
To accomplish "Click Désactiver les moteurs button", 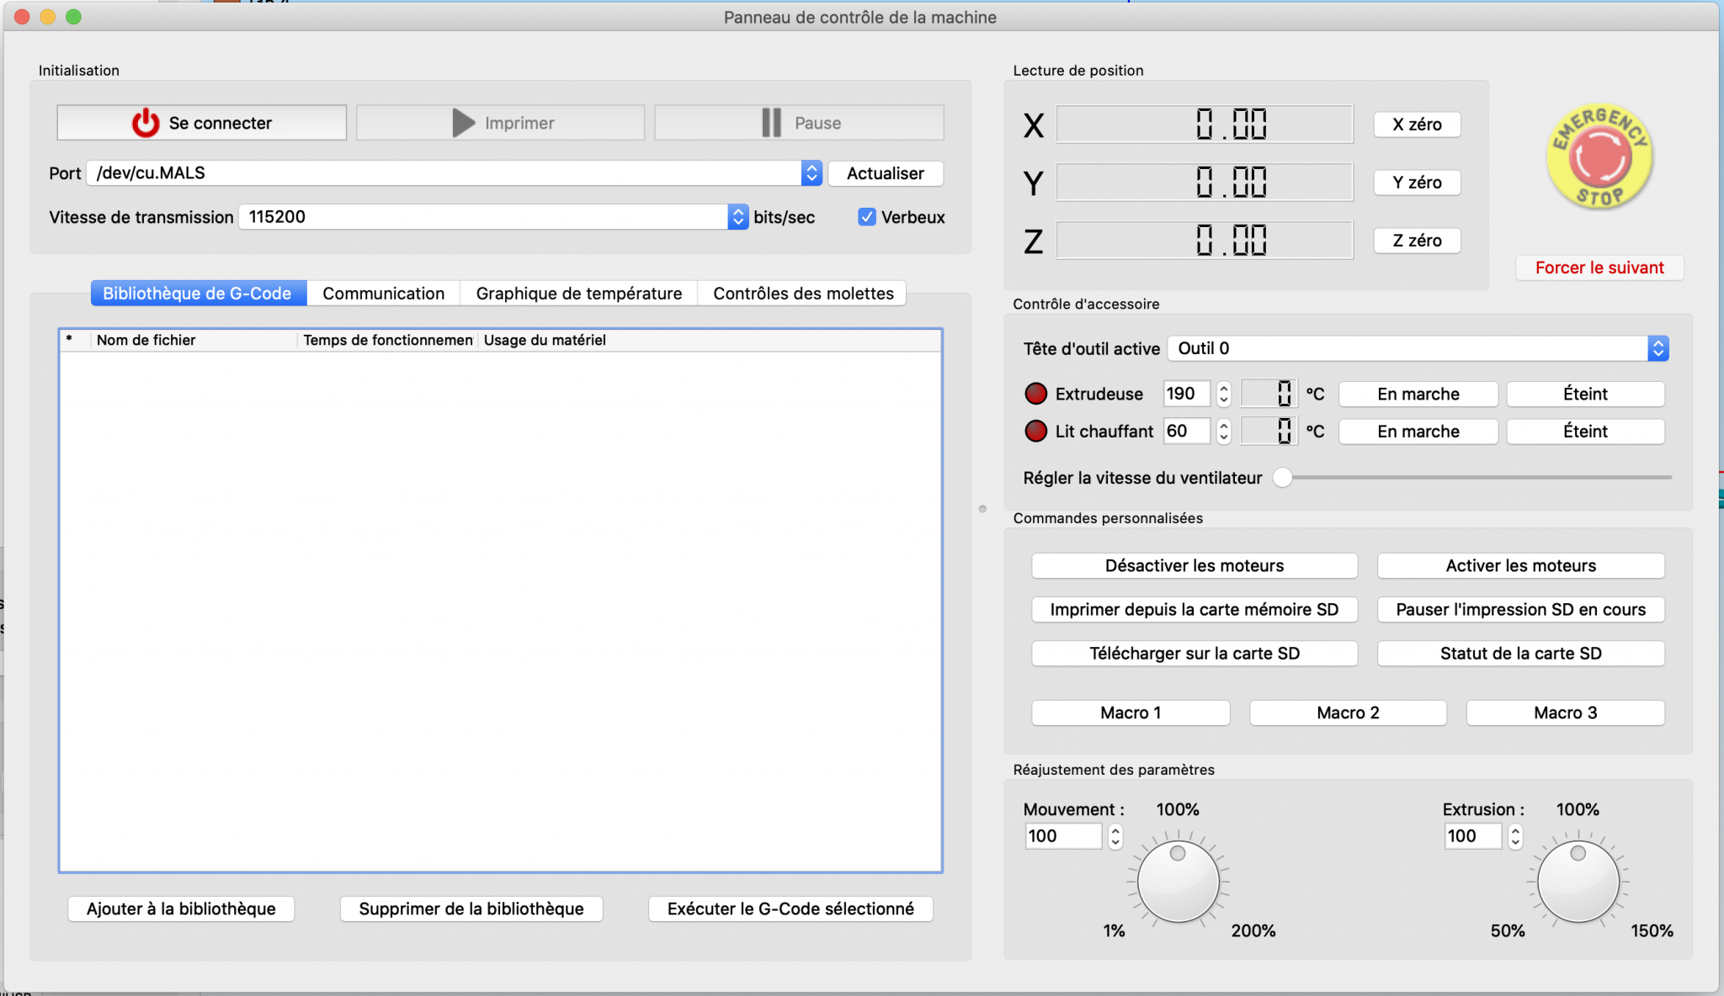I will [x=1194, y=565].
